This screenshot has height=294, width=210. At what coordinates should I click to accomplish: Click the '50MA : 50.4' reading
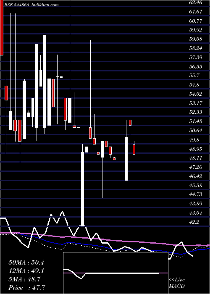(26, 262)
